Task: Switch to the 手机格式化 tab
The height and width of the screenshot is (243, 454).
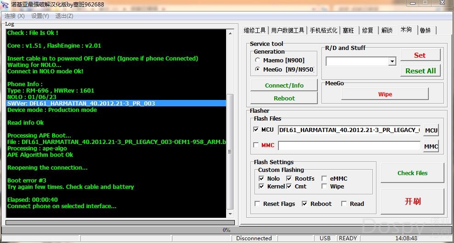Action: [x=323, y=30]
